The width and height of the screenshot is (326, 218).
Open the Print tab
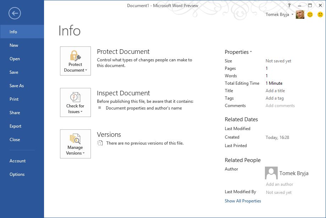point(22,99)
